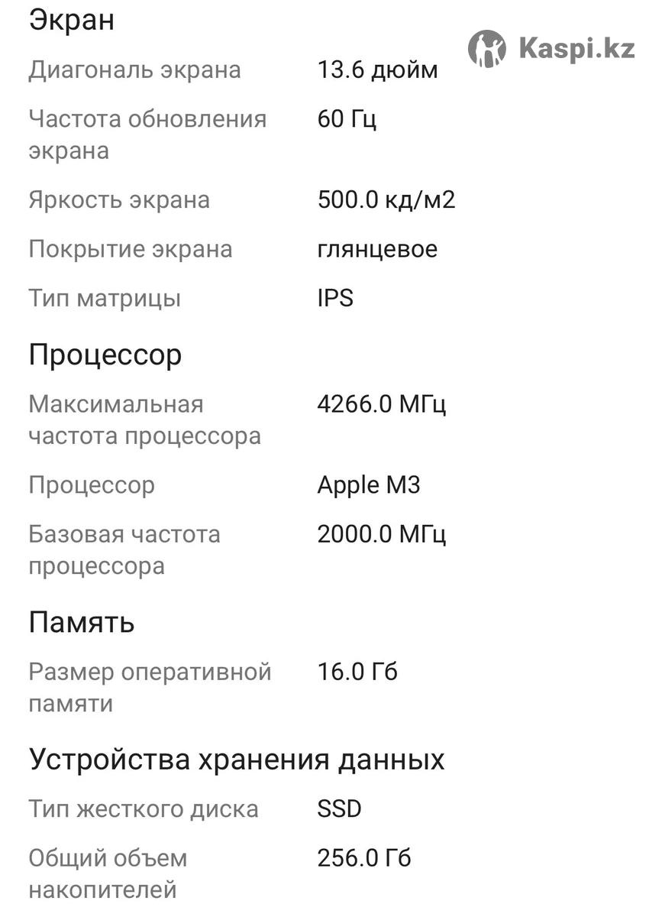Select the 500.0 кд/м2 brightness value

coord(386,200)
